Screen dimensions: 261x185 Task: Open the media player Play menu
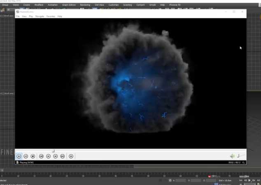[x=31, y=16]
